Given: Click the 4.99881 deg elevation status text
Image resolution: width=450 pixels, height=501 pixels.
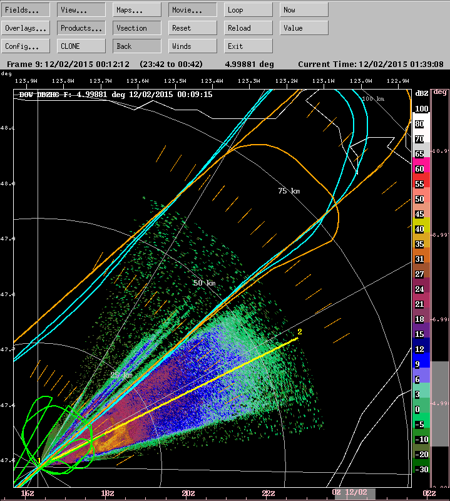Looking at the screenshot, I should 250,65.
